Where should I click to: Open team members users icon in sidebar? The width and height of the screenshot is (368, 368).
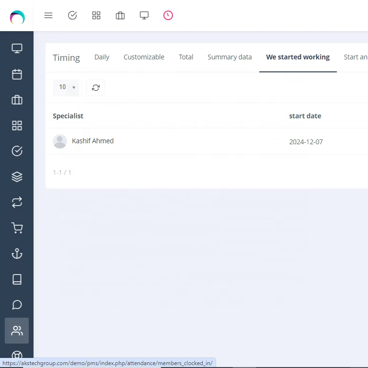pos(17,331)
